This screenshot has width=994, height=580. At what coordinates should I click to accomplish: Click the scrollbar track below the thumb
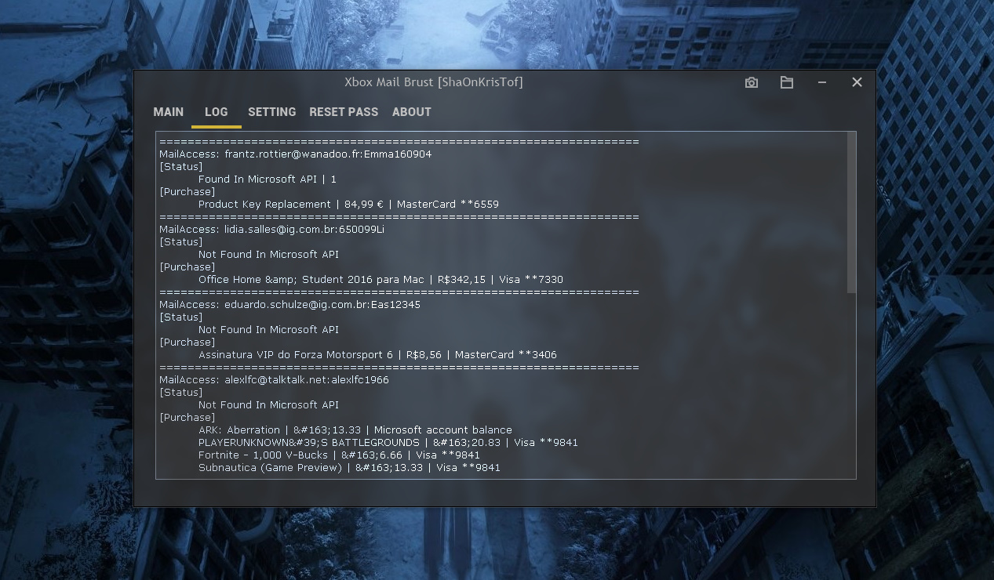851,384
